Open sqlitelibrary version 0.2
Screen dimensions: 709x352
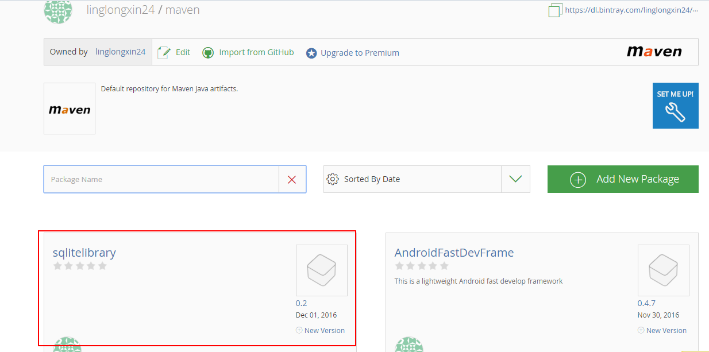302,303
